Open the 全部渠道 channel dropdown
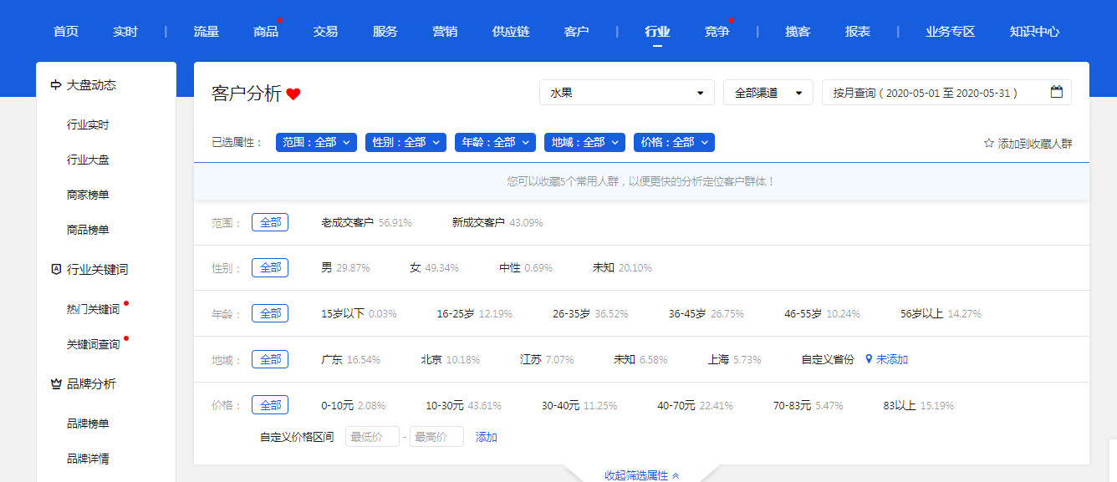The width and height of the screenshot is (1117, 482). point(768,93)
